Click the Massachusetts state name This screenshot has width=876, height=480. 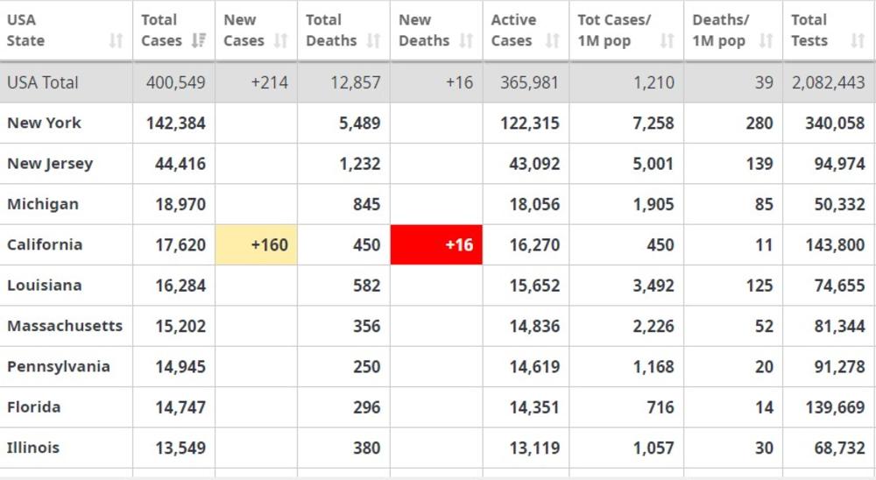65,326
